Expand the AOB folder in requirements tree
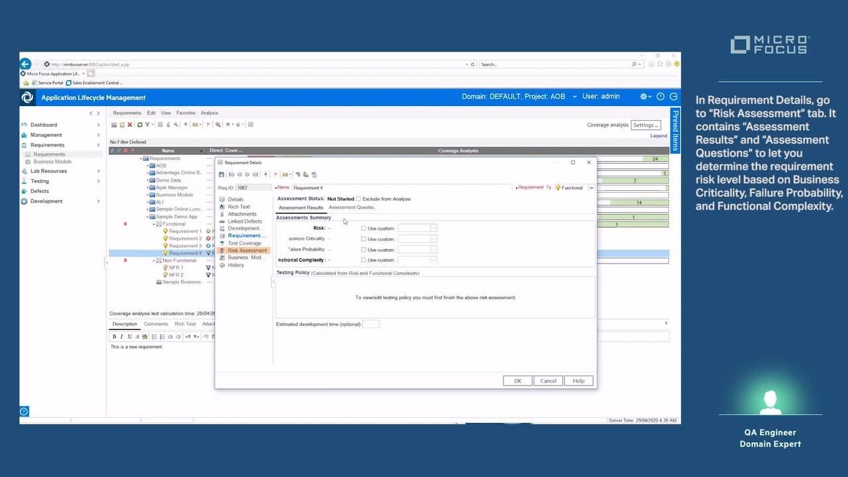The width and height of the screenshot is (848, 477). pyautogui.click(x=148, y=166)
